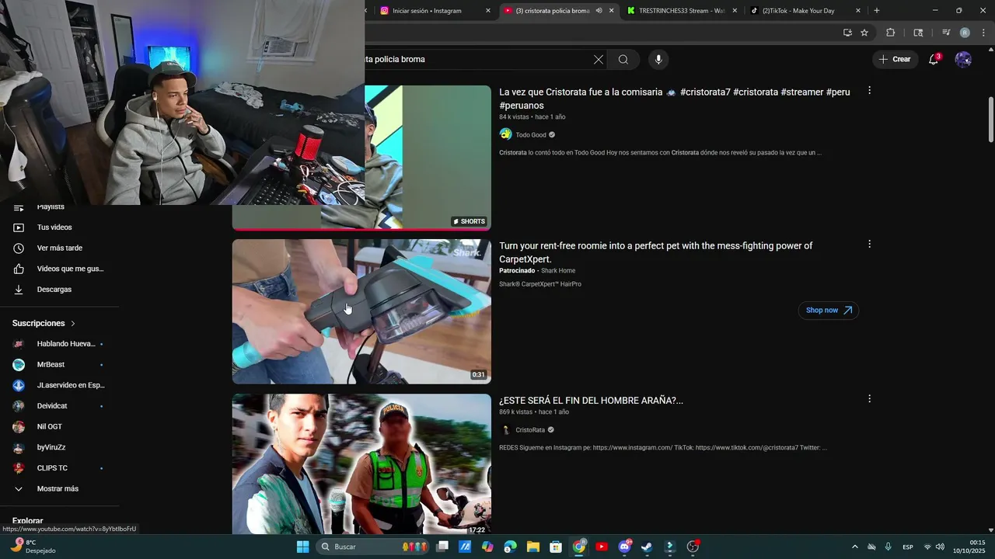995x559 pixels.
Task: Open Windows Start menu
Action: click(302, 547)
